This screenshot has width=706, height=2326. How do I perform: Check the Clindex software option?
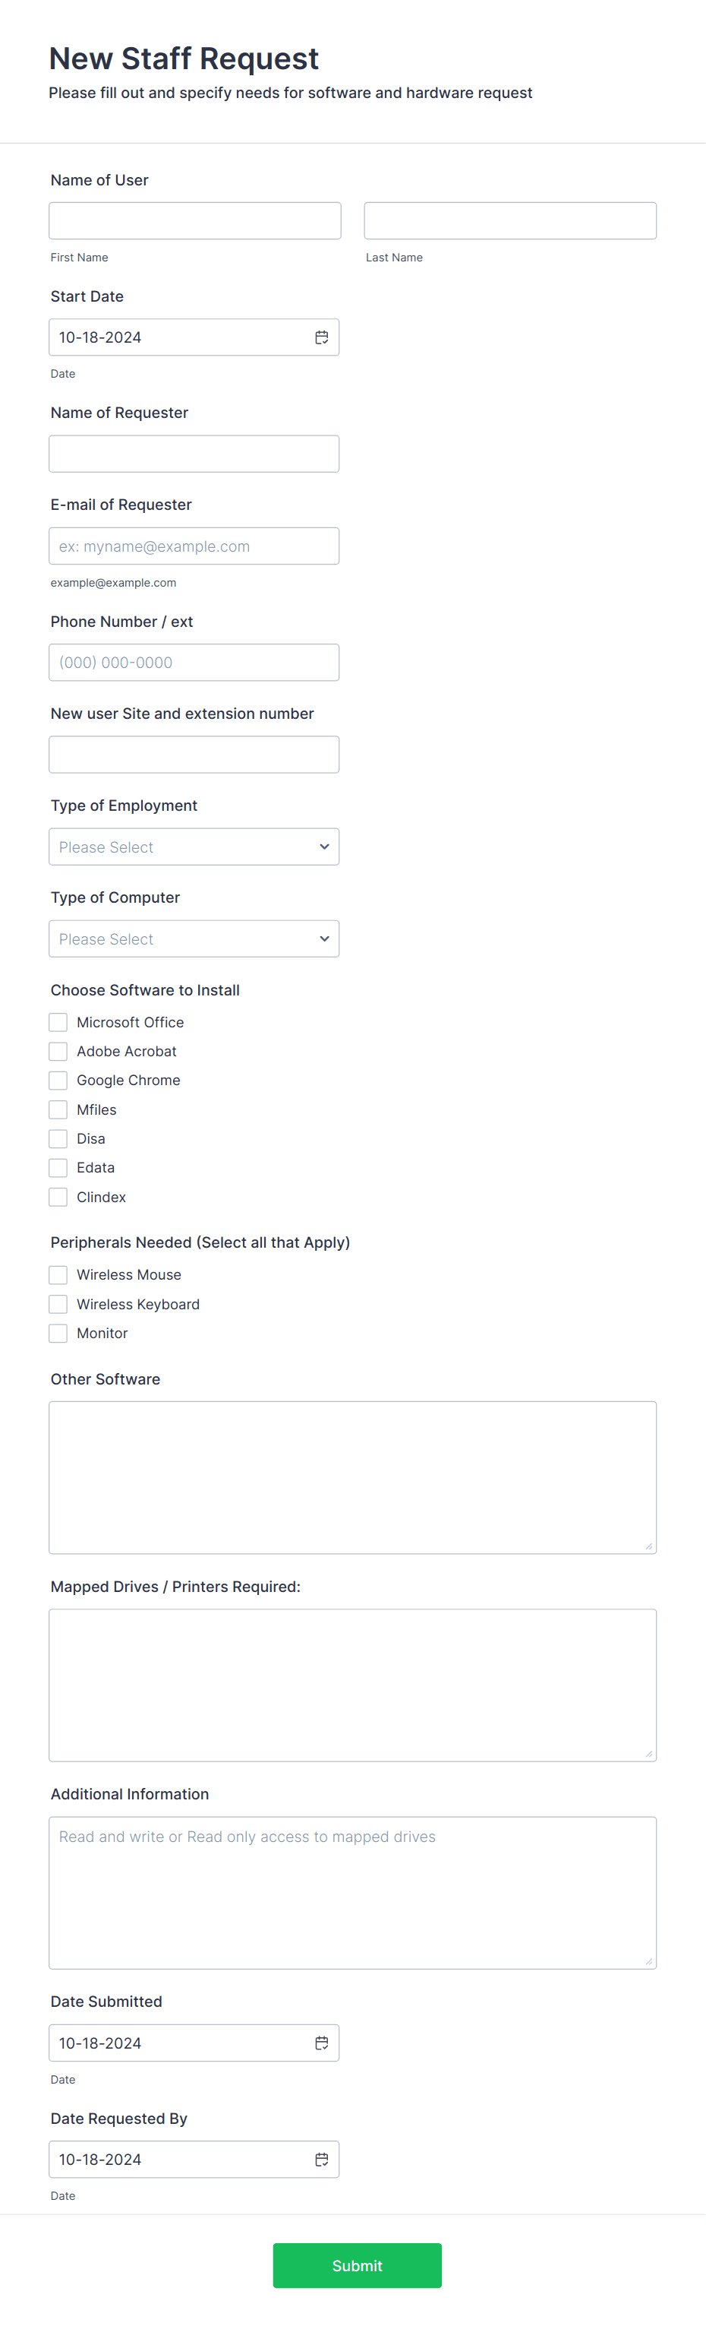[58, 1196]
